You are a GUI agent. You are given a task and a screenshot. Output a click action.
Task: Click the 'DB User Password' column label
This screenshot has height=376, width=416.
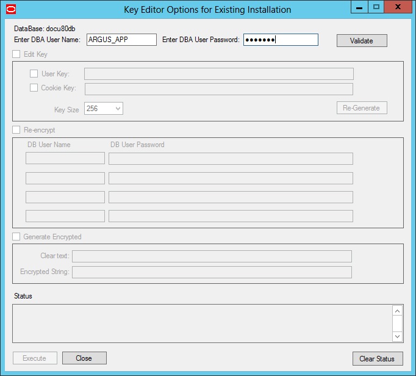point(137,145)
